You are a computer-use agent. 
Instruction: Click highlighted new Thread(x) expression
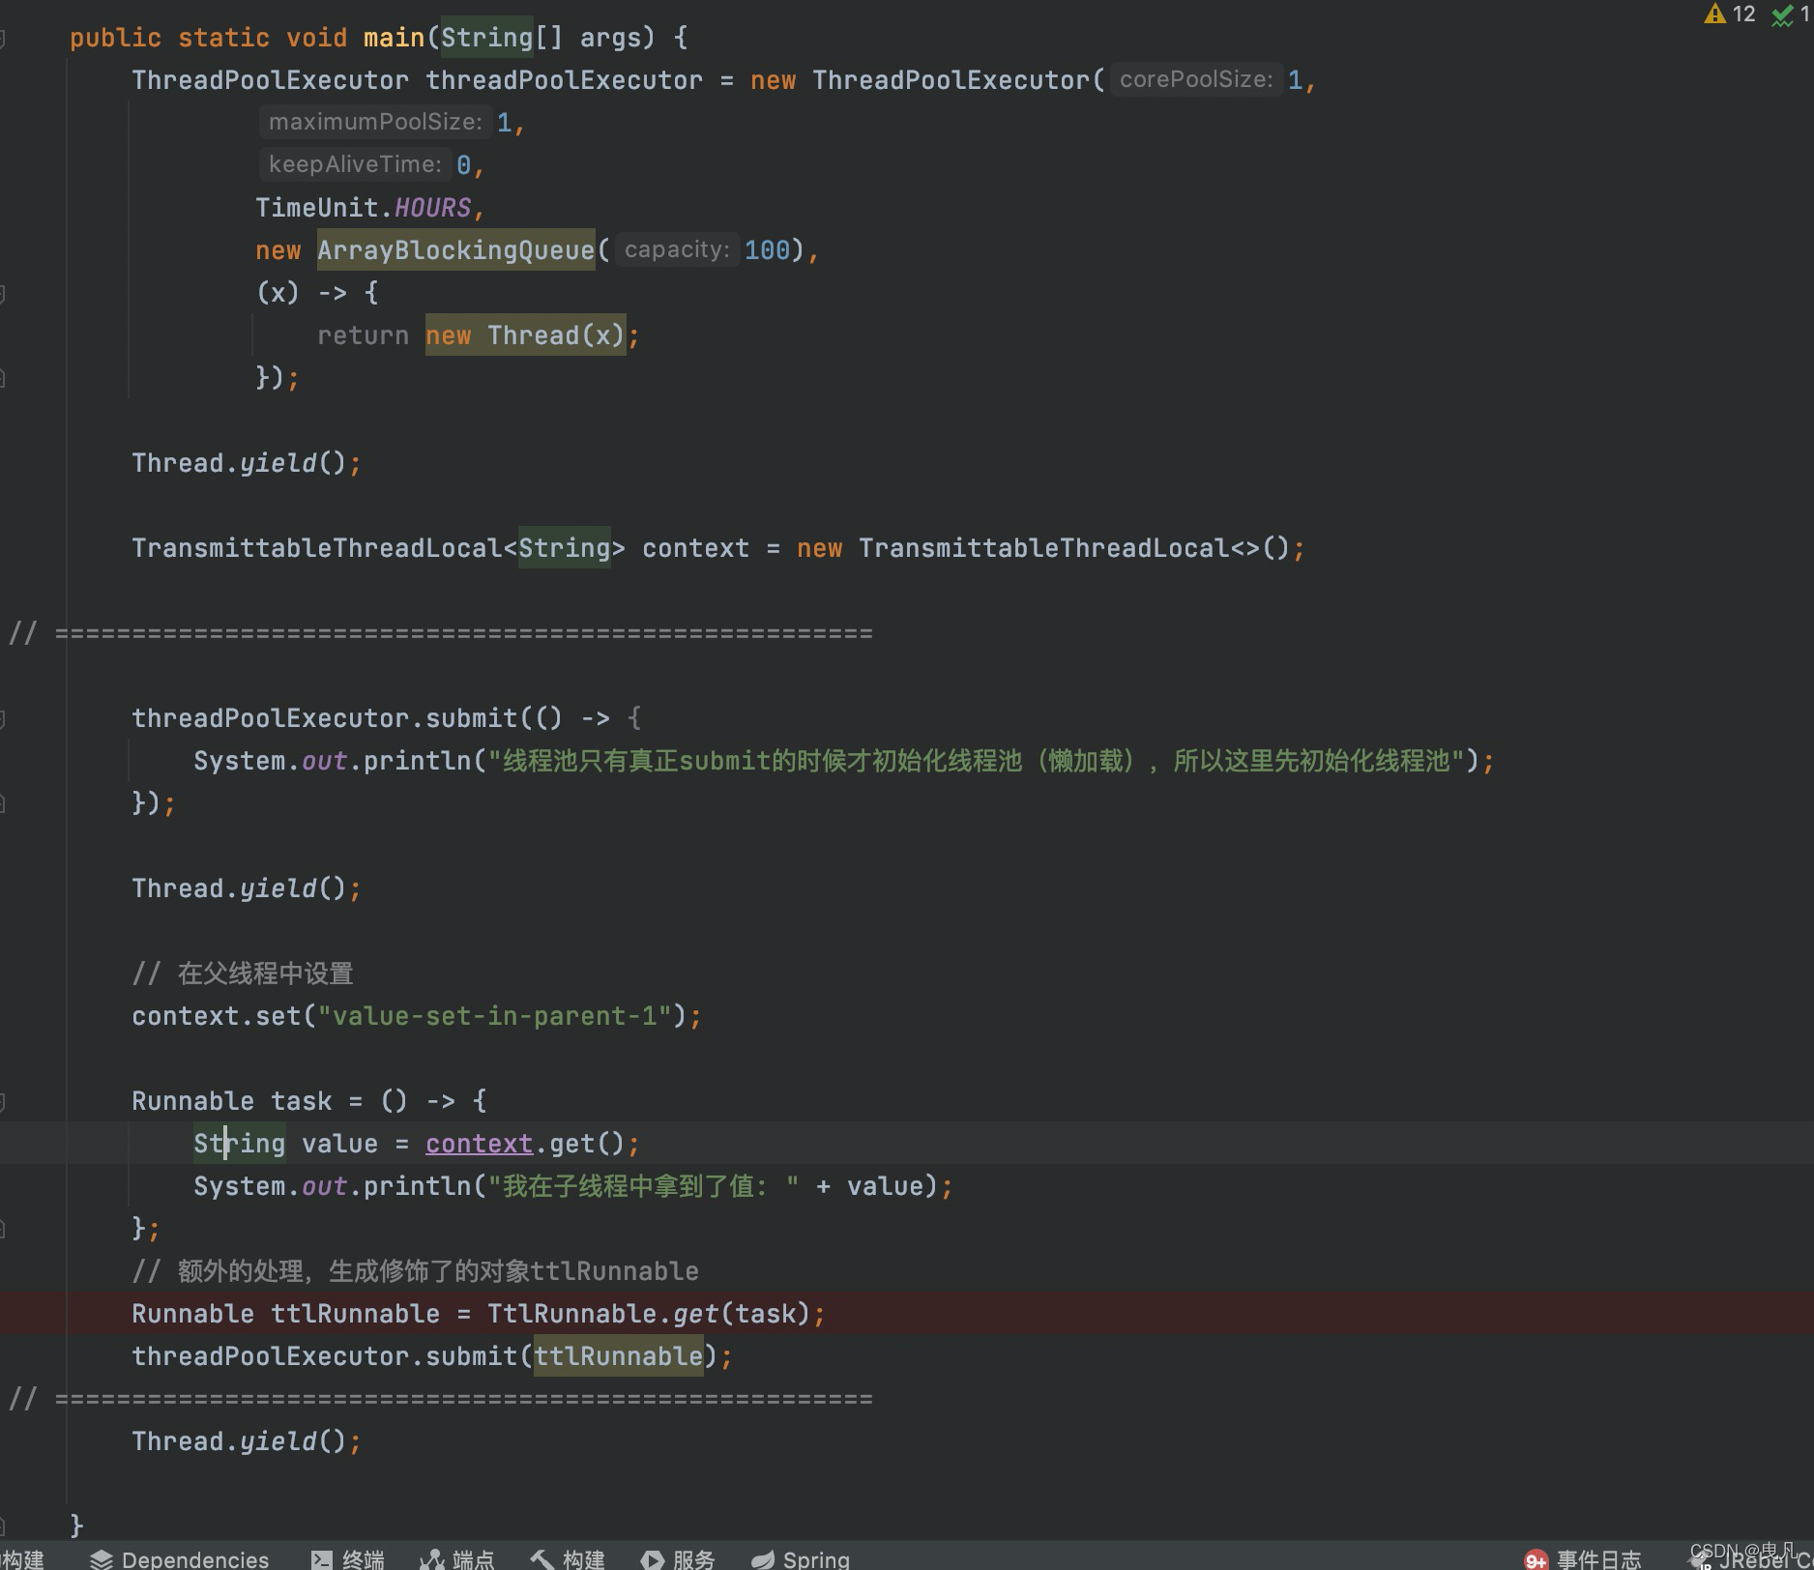(525, 335)
